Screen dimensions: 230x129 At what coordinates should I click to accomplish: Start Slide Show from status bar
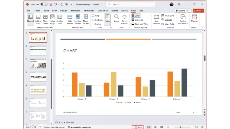[168, 127]
